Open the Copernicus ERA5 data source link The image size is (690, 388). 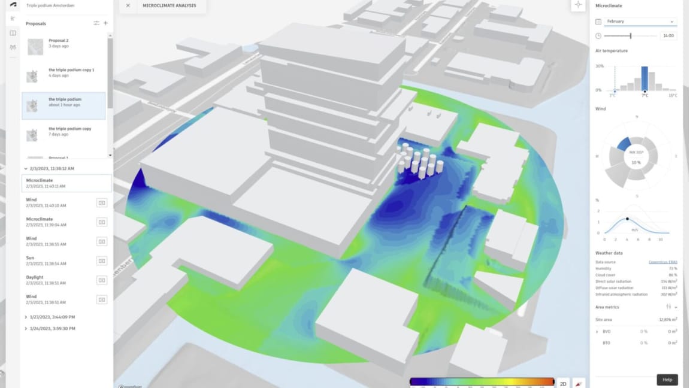(662, 262)
